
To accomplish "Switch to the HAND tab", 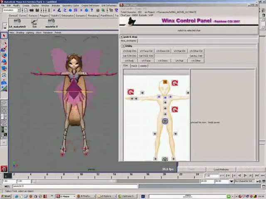I will (x=143, y=66).
